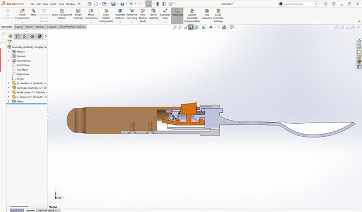This screenshot has height=212, width=362.
Task: Expand the Carterage assembly<2> node
Action: pos(9,88)
